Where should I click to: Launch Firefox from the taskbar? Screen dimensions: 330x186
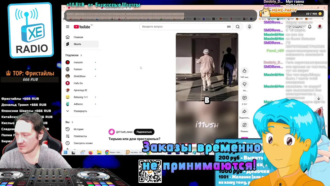click(90, 152)
